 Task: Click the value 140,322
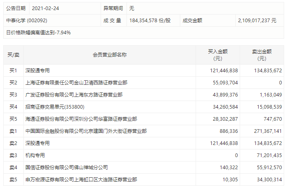(x=229, y=168)
